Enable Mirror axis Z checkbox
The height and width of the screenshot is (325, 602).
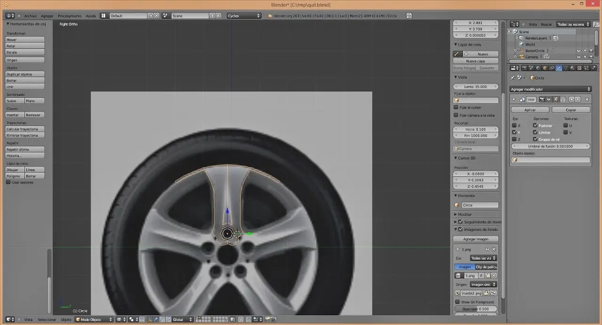[514, 139]
